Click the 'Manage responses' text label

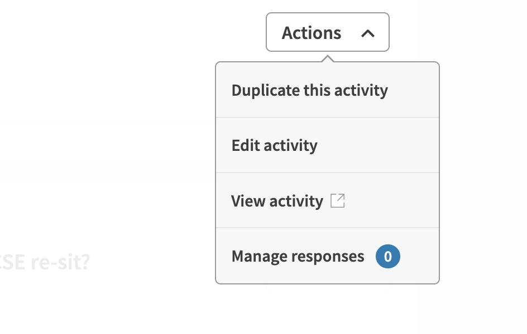click(x=298, y=256)
